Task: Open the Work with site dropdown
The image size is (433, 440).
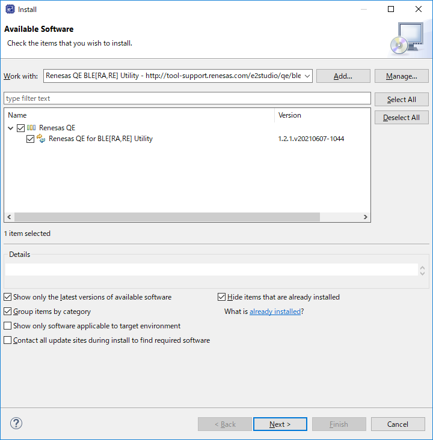Action: 307,76
